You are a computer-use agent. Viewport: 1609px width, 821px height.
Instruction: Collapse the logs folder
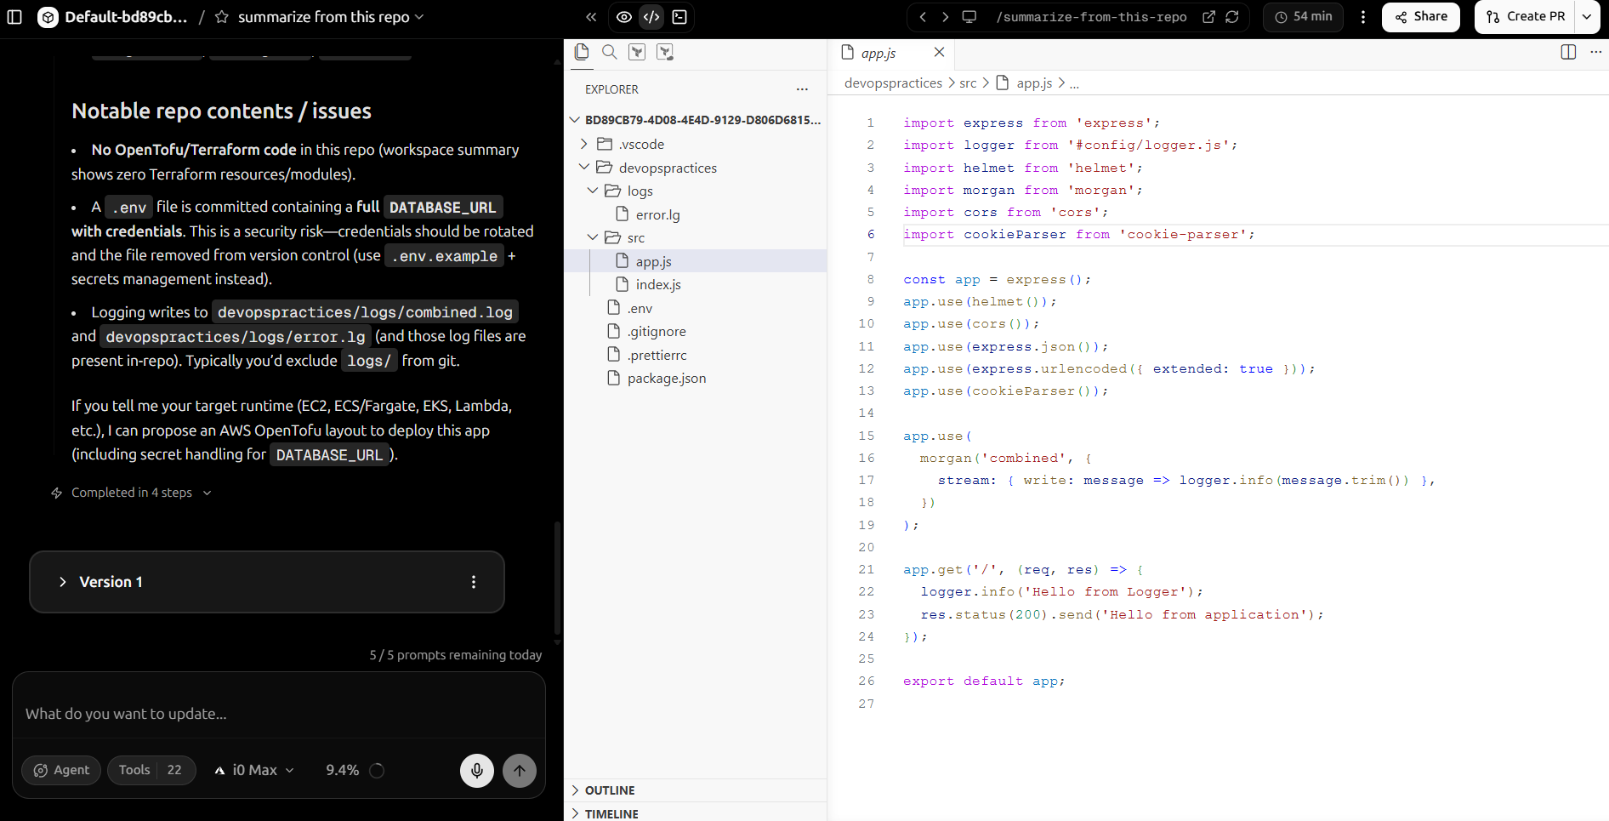(696, 191)
